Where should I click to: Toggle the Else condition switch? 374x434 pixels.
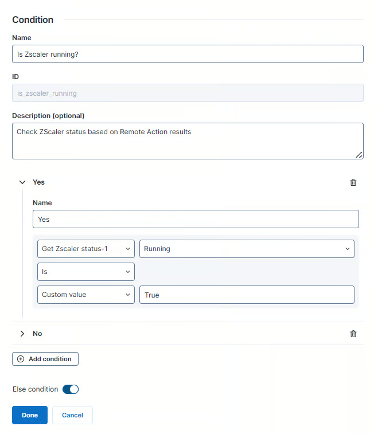[x=71, y=389]
